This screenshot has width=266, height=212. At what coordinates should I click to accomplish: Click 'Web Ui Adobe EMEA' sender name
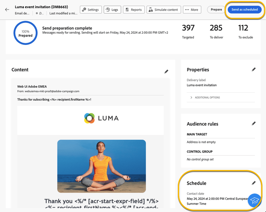pos(32,86)
